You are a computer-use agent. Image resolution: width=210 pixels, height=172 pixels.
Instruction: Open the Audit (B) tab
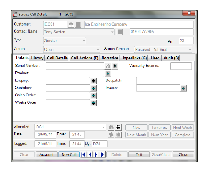[x=171, y=58]
